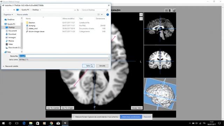The image size is (224, 126).
Task: Open Task View on the taskbar
Action: [17, 123]
